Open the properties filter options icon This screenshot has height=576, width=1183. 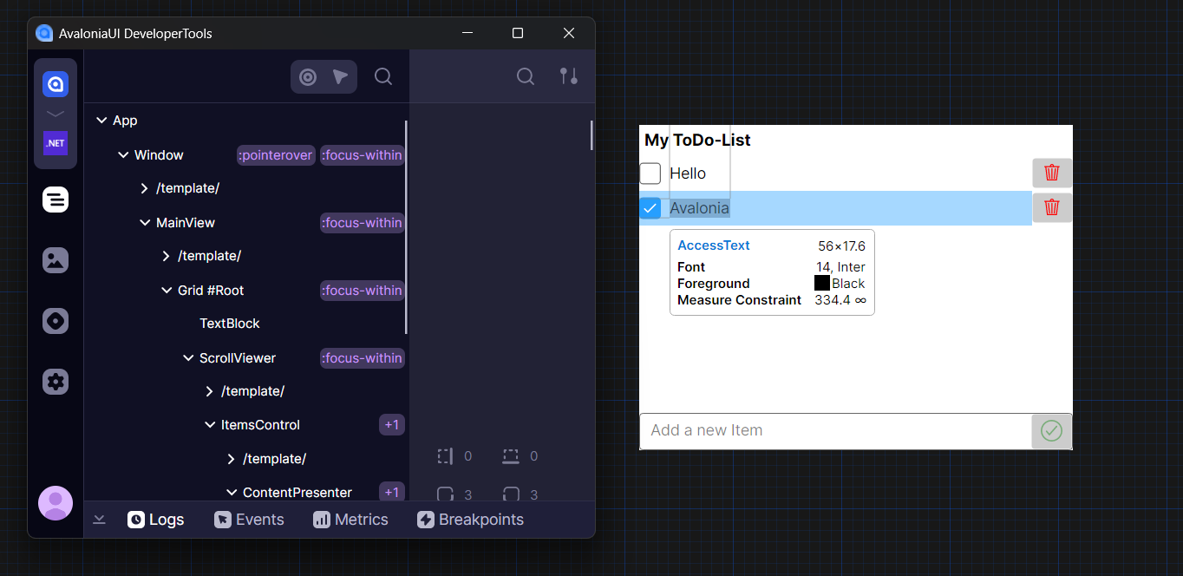point(568,76)
